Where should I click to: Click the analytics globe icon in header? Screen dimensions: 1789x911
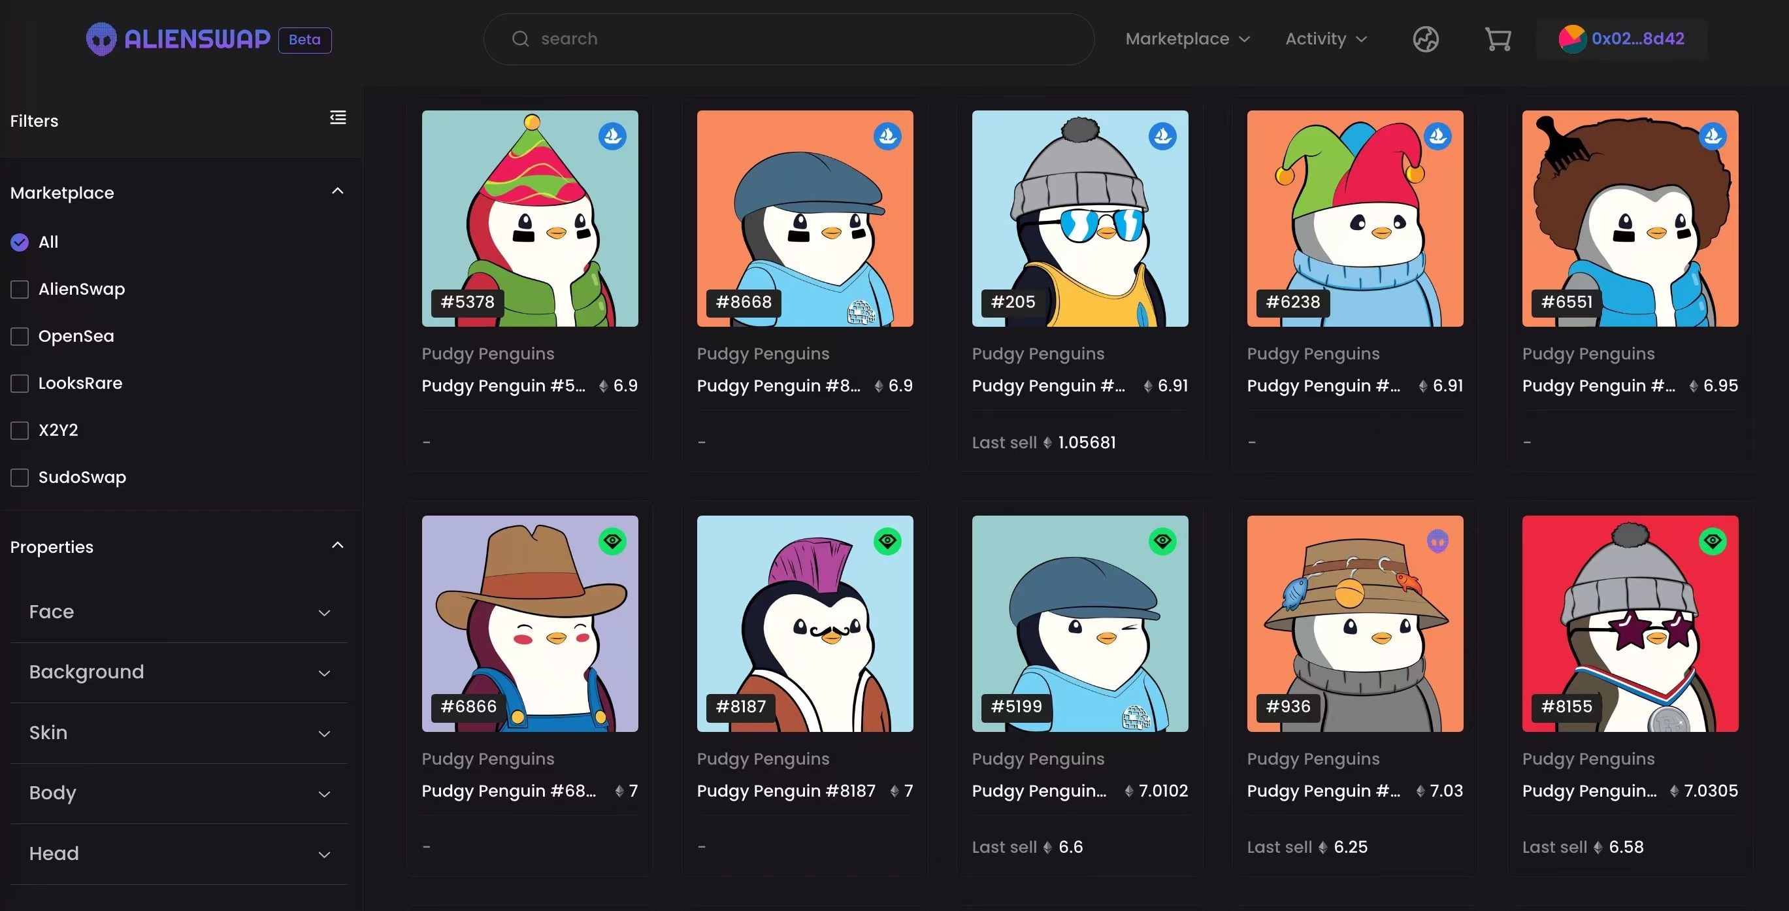[1425, 39]
